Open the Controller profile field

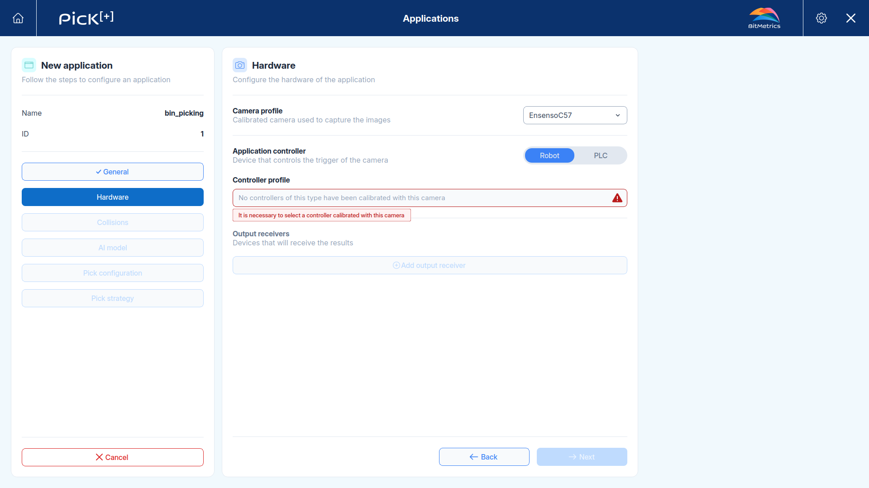pos(430,198)
